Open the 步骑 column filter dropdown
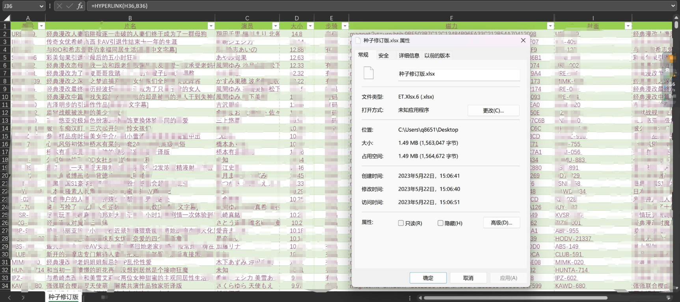This screenshot has width=680, height=302. [345, 26]
